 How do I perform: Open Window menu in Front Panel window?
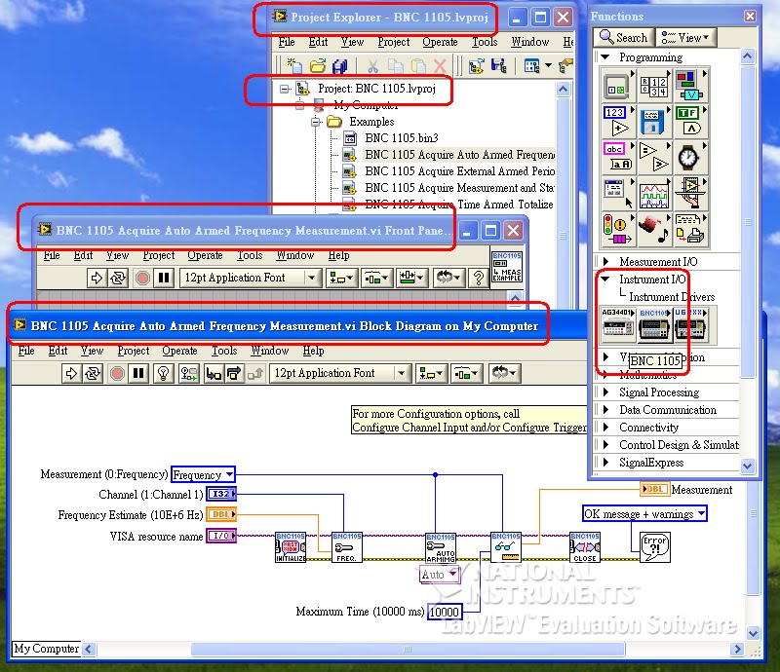point(295,255)
